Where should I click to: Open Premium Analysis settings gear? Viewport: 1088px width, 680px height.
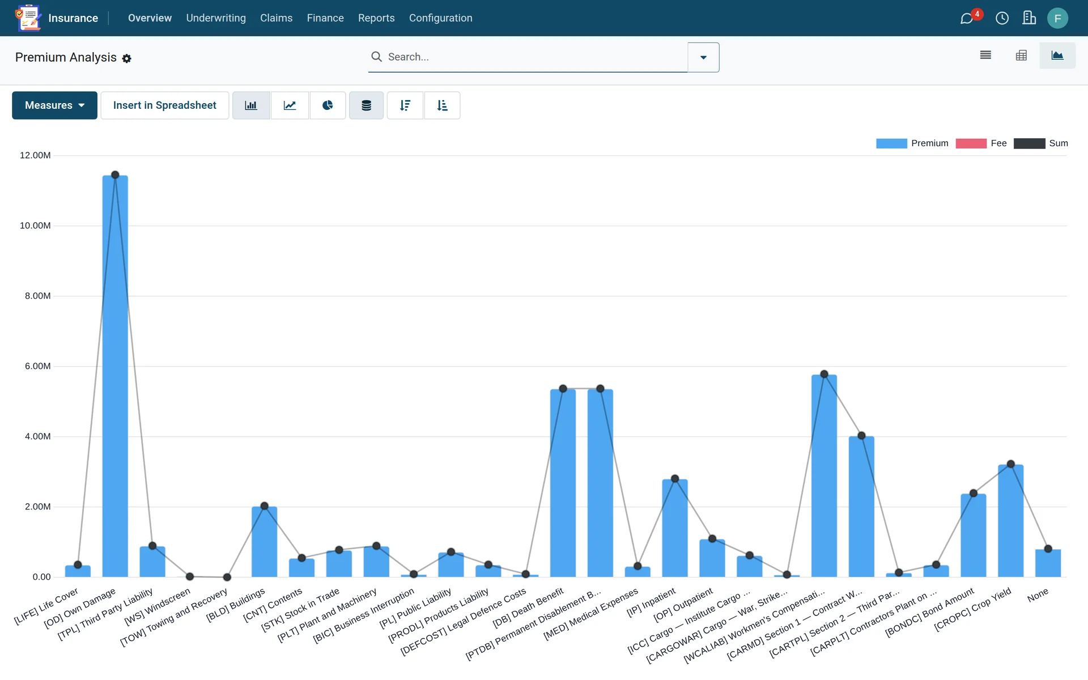[x=127, y=58]
